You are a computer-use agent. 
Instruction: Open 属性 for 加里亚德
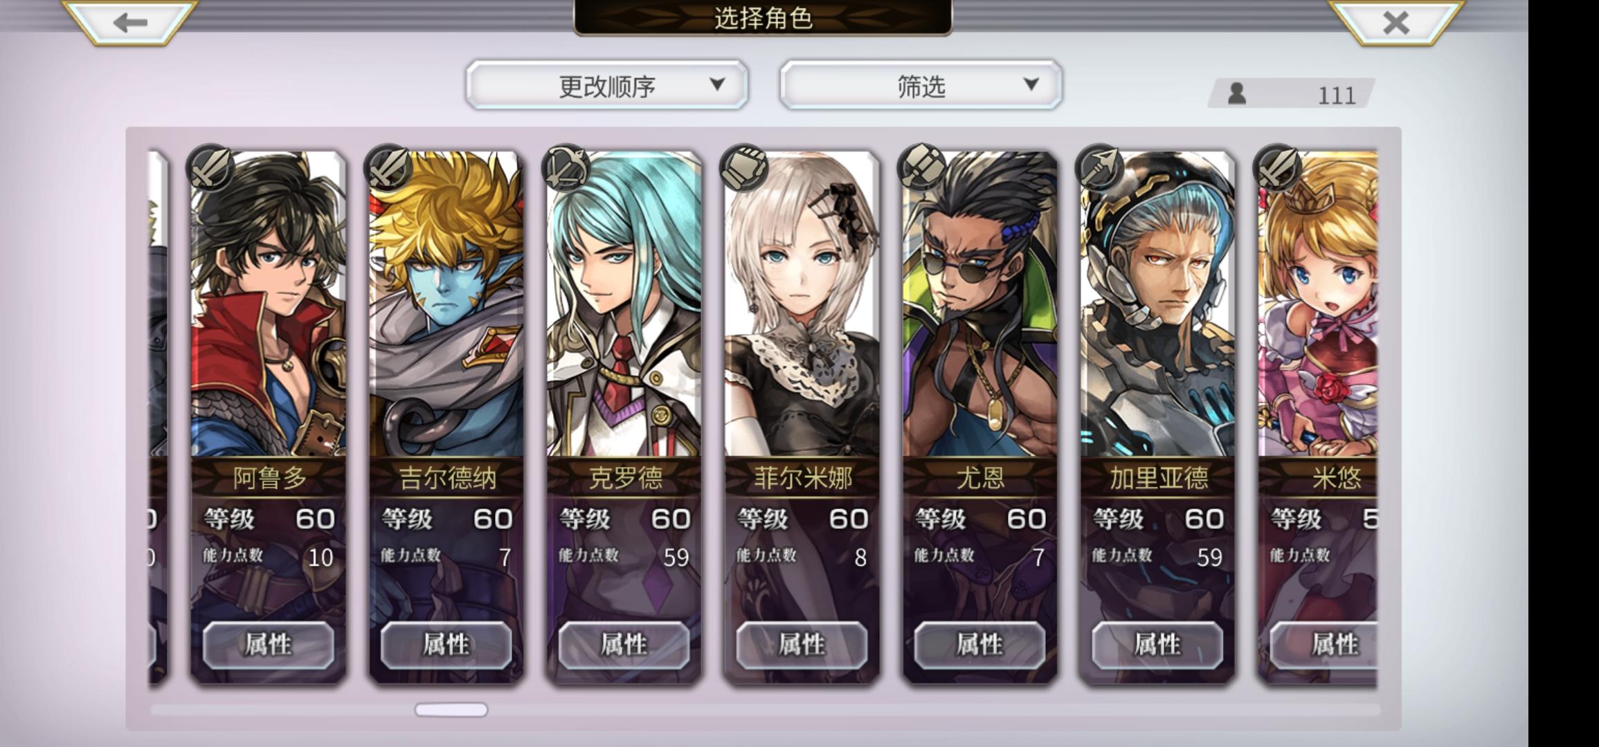1157,645
